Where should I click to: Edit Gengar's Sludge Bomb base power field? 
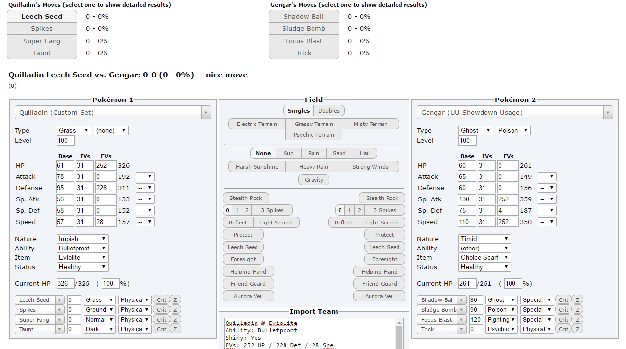[476, 310]
